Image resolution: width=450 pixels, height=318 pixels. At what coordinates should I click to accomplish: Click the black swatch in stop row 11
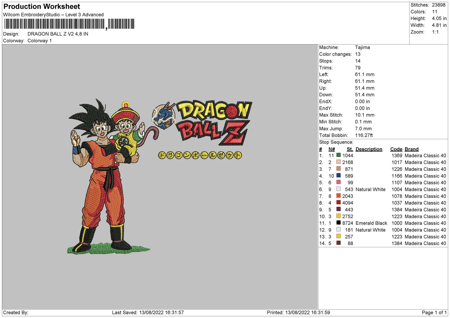click(339, 223)
